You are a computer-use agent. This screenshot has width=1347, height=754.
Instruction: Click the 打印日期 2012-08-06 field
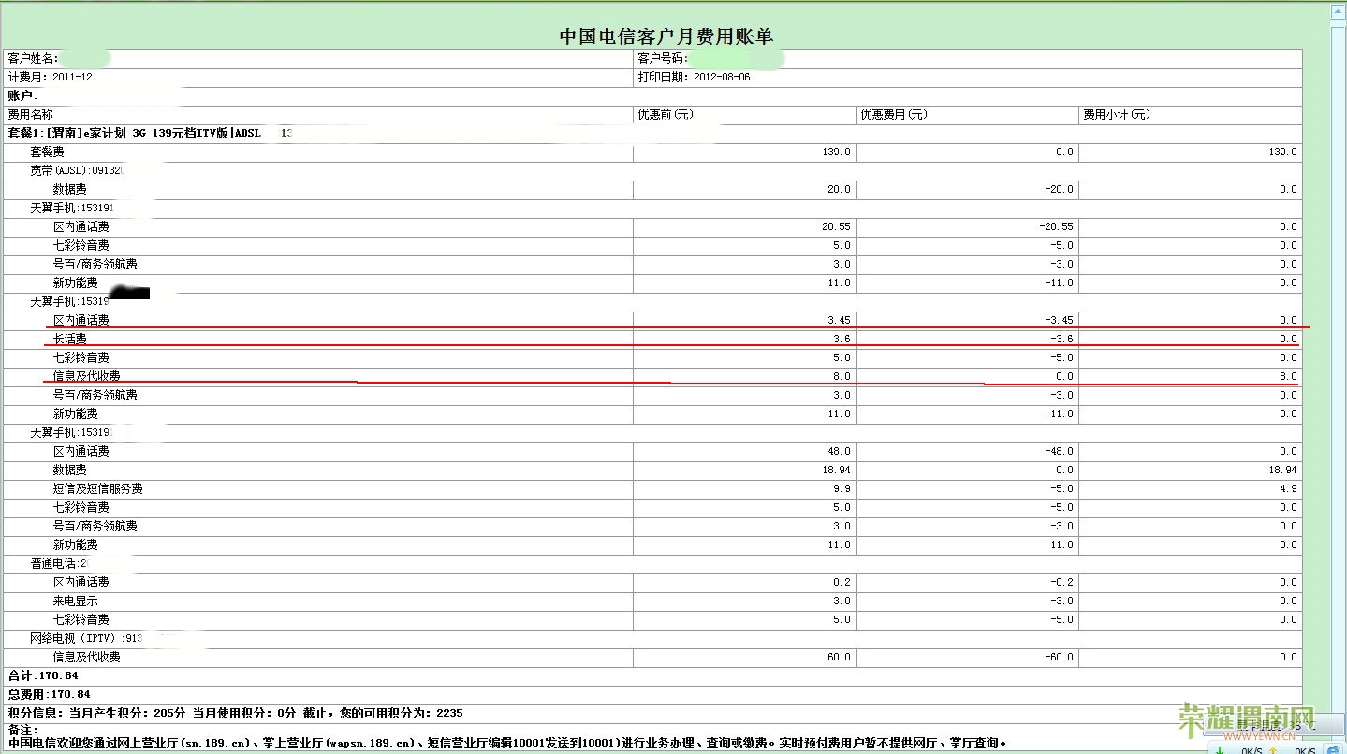(694, 77)
